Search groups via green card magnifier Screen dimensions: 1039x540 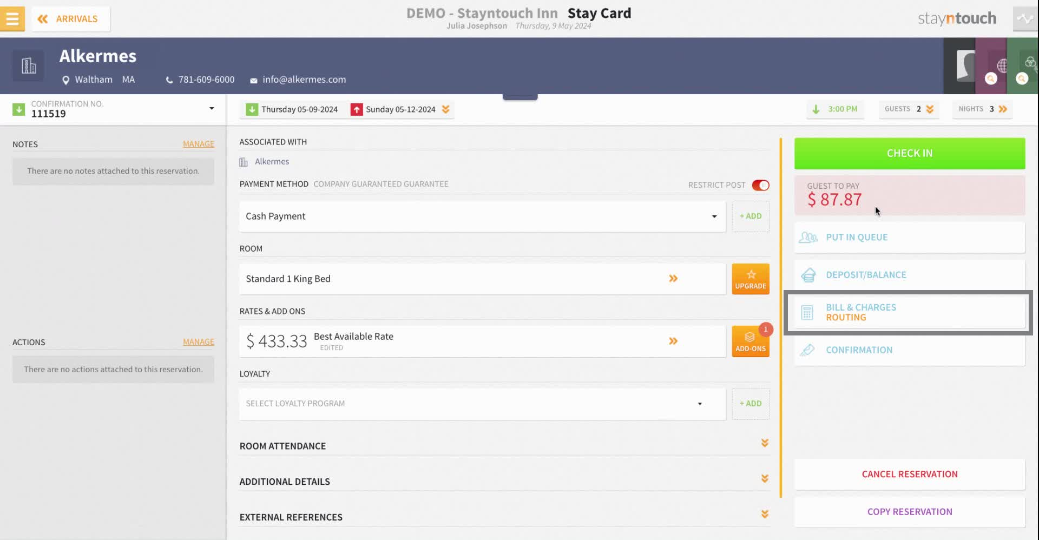[x=1022, y=79]
